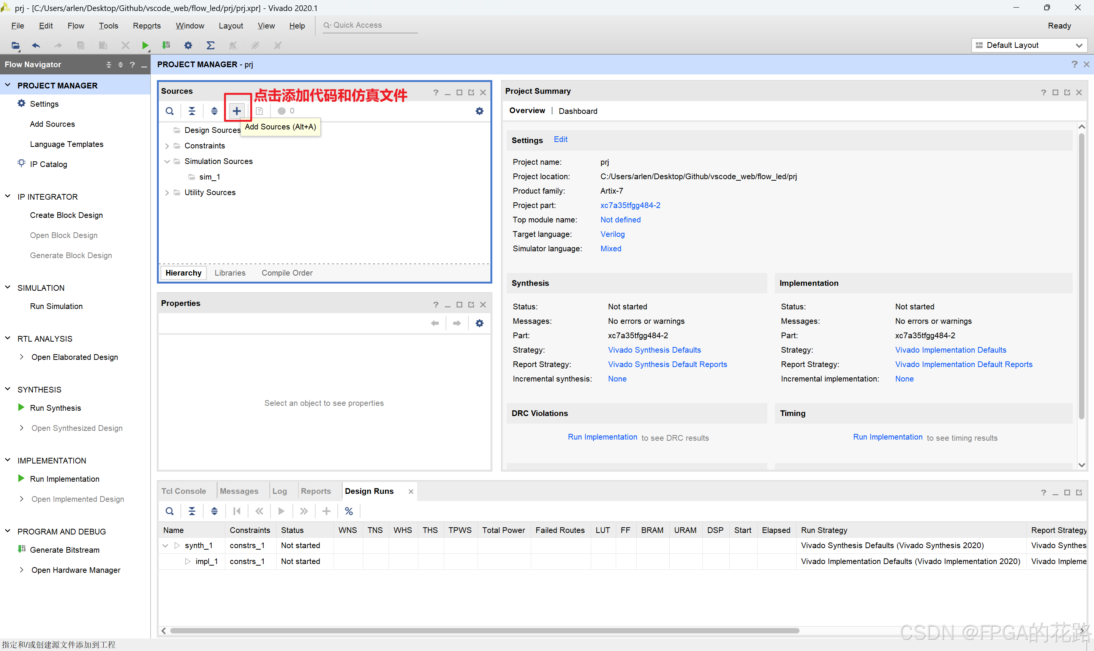Image resolution: width=1094 pixels, height=651 pixels.
Task: Click Properties panel back arrow
Action: coord(435,323)
